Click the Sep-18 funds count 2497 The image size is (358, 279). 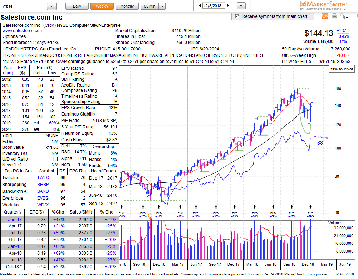(112, 203)
